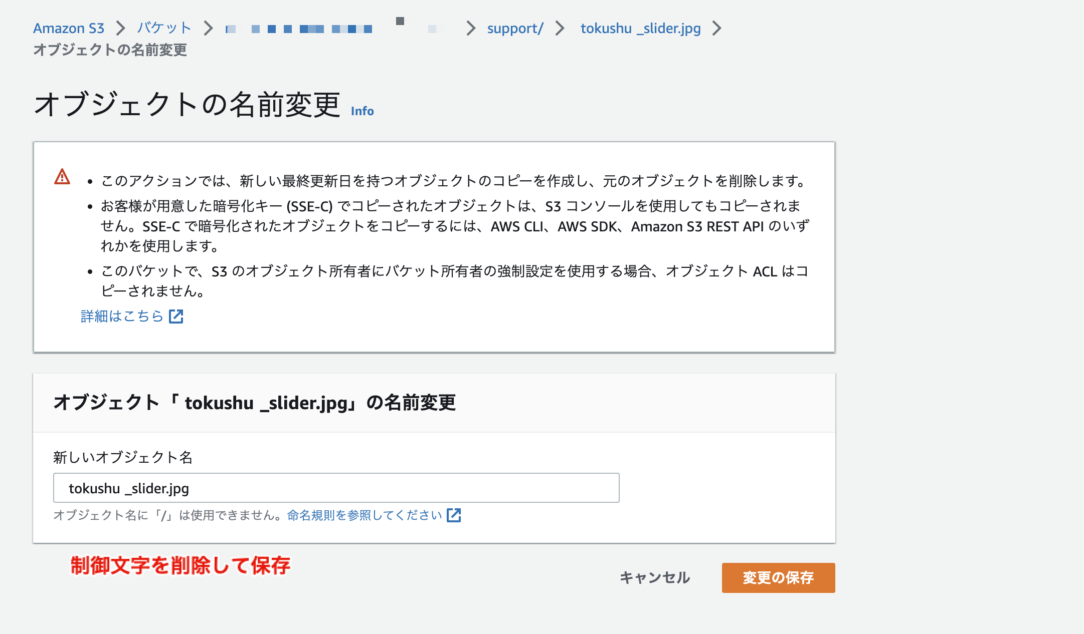
Task: Open the 命名規則を参照してください link
Action: [364, 515]
